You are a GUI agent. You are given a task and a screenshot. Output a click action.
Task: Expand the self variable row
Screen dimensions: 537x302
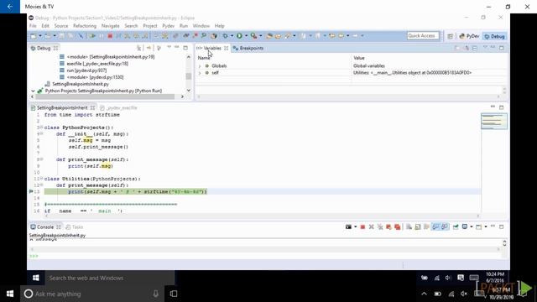(x=200, y=73)
